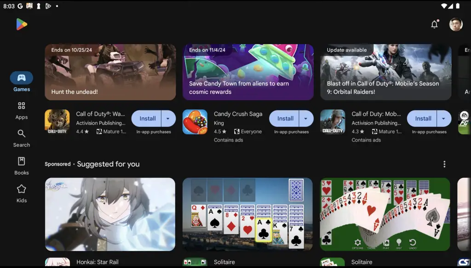Expand install options for Call of Duty: Warzone

coord(168,119)
